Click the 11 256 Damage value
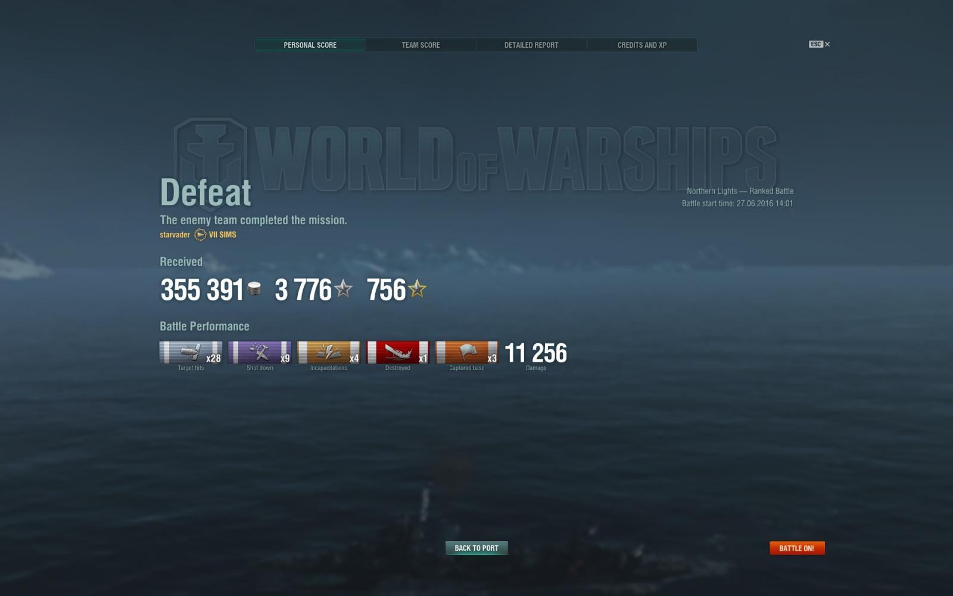This screenshot has height=596, width=953. click(535, 353)
